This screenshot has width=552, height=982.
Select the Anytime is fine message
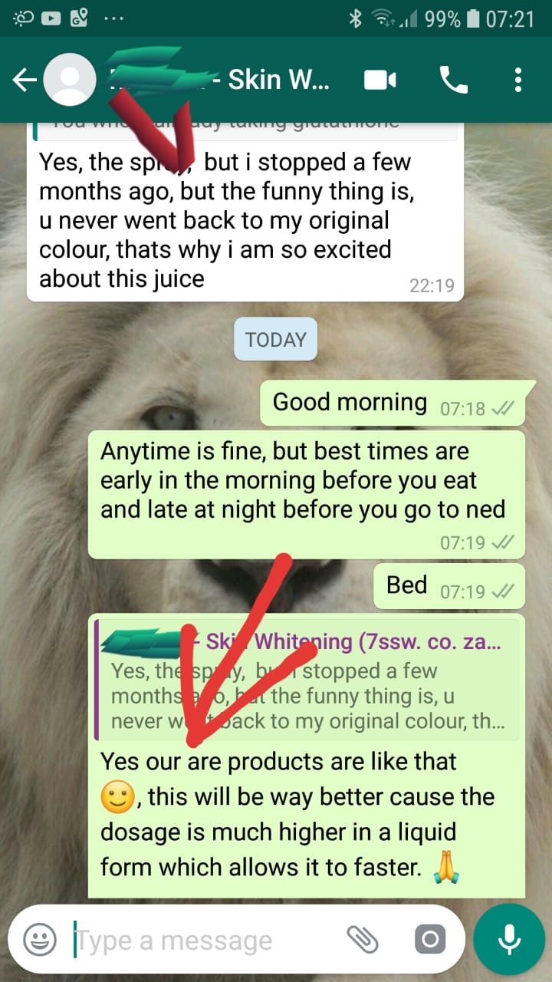tap(307, 495)
